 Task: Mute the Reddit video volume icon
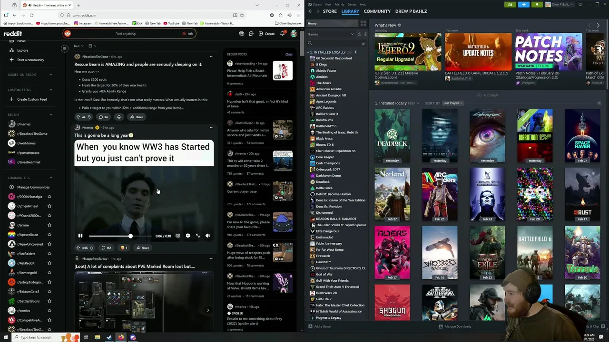click(208, 236)
